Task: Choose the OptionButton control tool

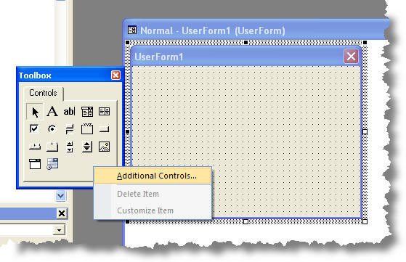Action: tap(52, 128)
